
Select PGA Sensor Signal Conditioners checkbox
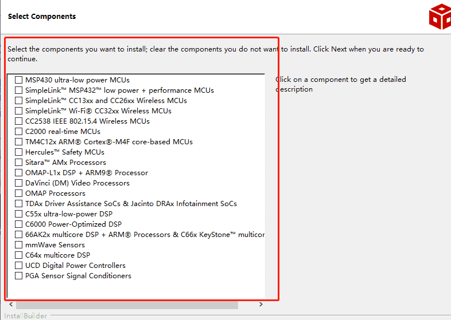pyautogui.click(x=19, y=276)
